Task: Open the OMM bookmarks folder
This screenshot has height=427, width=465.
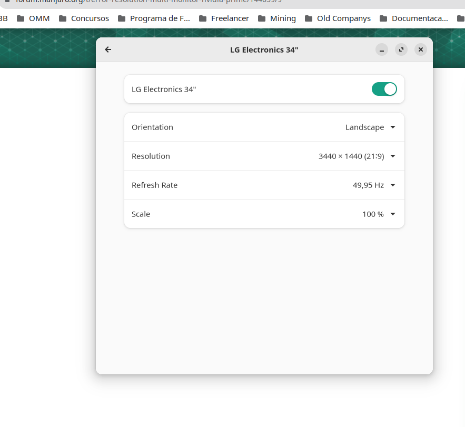Action: click(x=33, y=18)
